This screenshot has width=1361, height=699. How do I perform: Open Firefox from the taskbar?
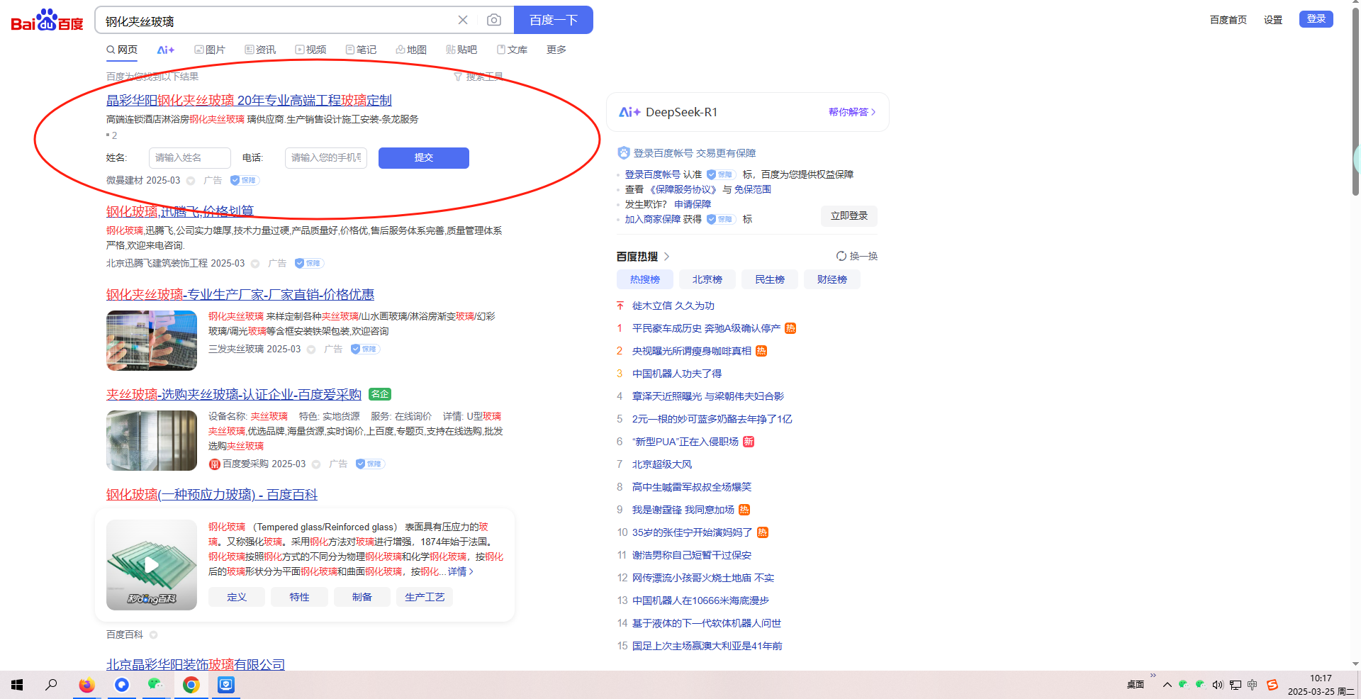[x=86, y=685]
